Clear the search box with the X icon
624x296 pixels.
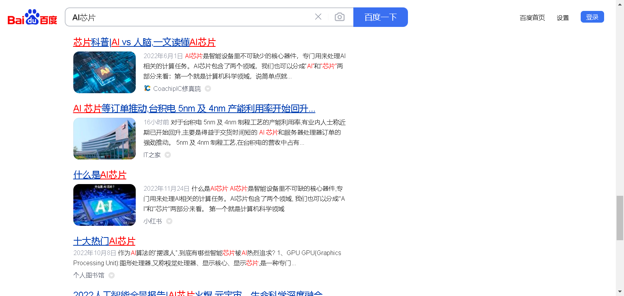pos(318,17)
